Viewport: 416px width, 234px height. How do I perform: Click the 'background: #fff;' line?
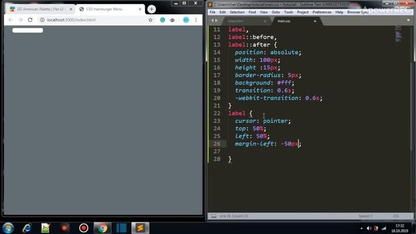[265, 83]
